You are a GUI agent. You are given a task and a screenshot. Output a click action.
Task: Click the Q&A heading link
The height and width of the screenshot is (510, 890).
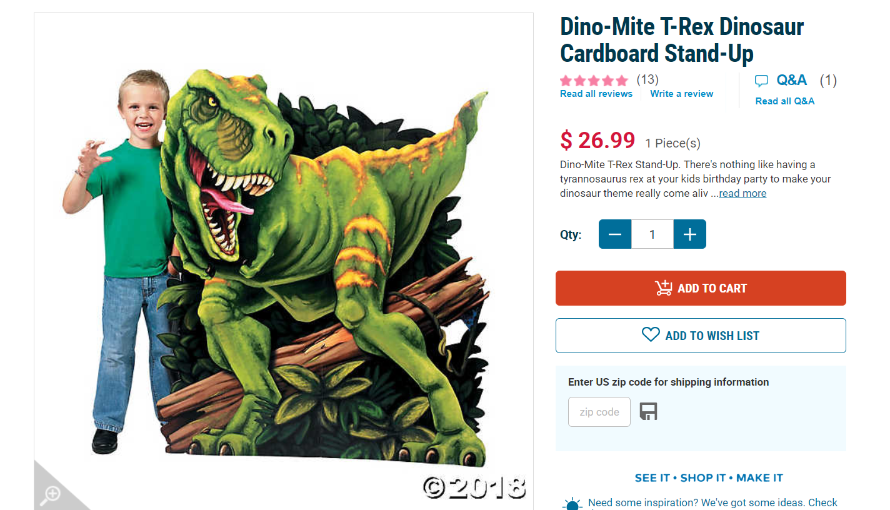(x=791, y=80)
